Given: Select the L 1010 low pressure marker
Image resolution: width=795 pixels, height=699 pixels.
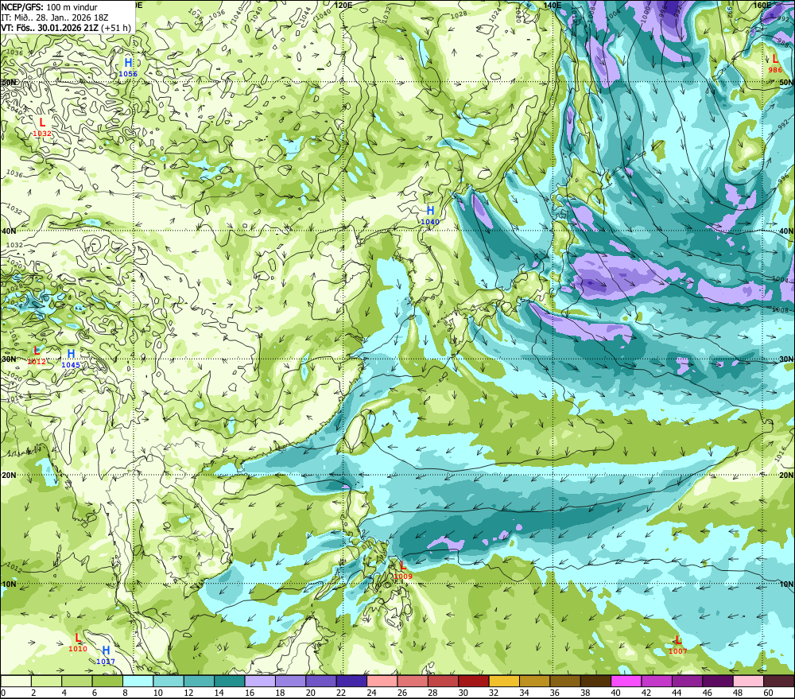Looking at the screenshot, I should [x=78, y=643].
